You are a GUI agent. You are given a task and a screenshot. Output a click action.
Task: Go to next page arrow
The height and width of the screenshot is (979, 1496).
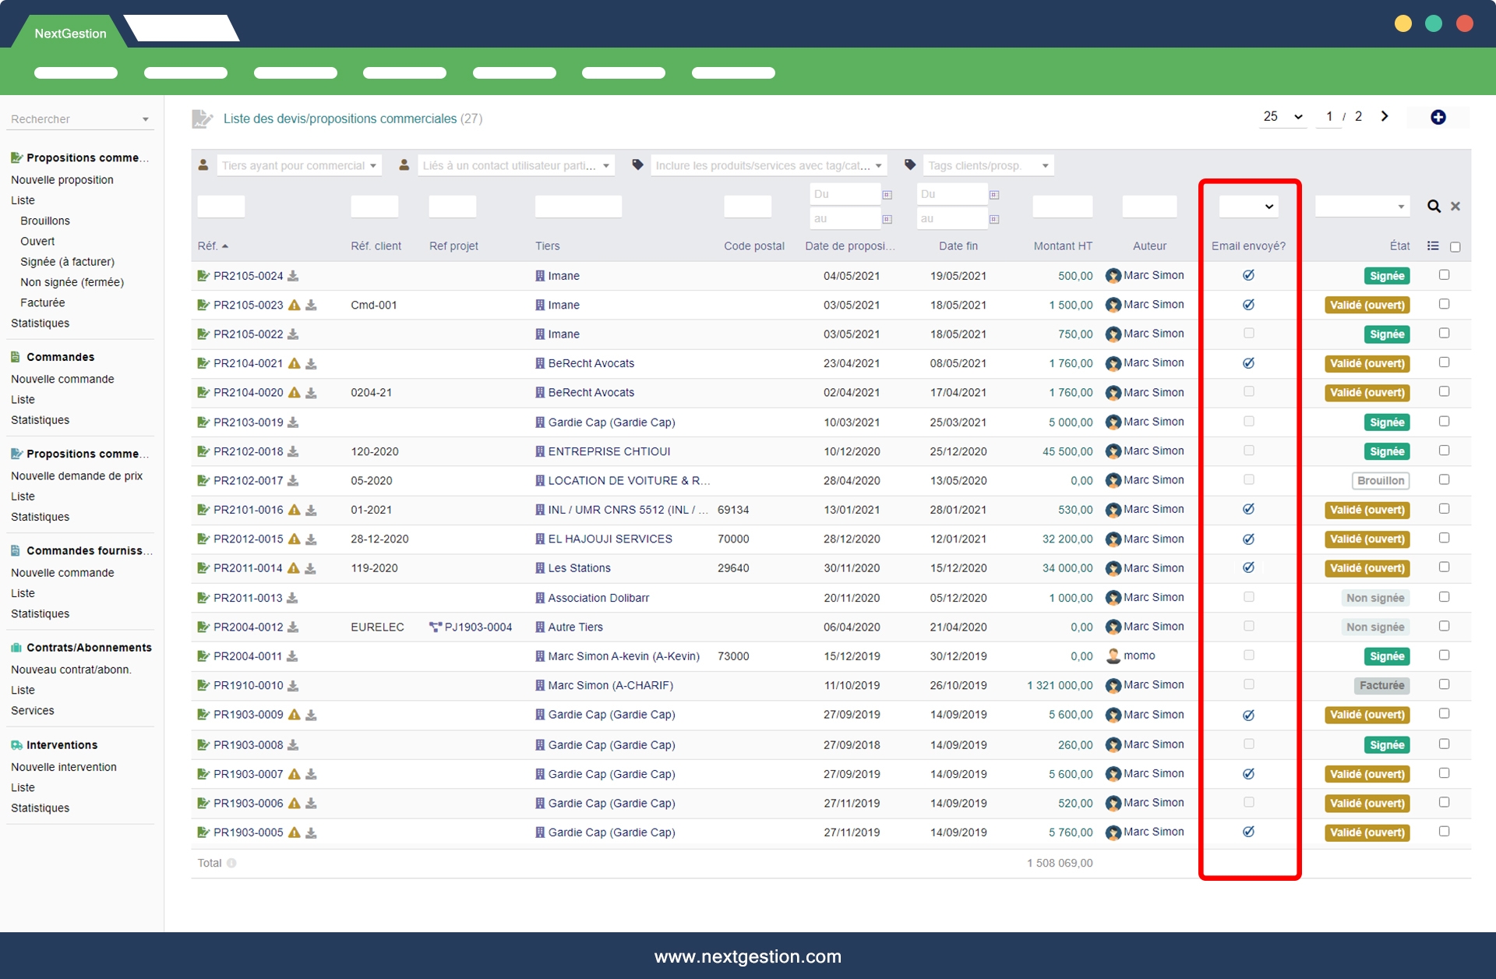coord(1385,116)
